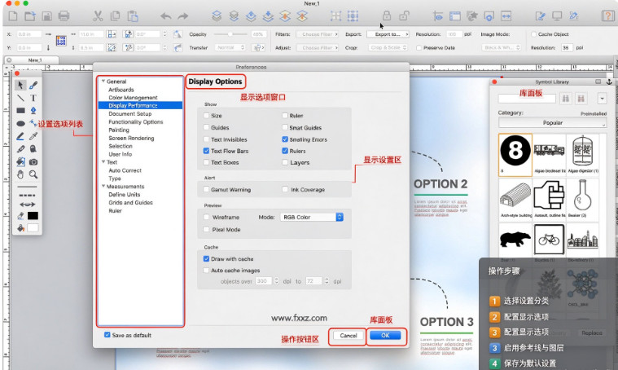Enable the Guides checkbox
The height and width of the screenshot is (370, 618).
[x=206, y=127]
